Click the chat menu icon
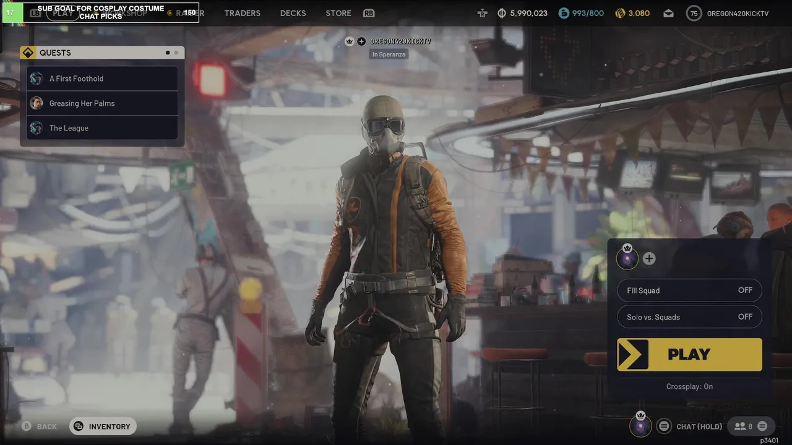 point(664,426)
